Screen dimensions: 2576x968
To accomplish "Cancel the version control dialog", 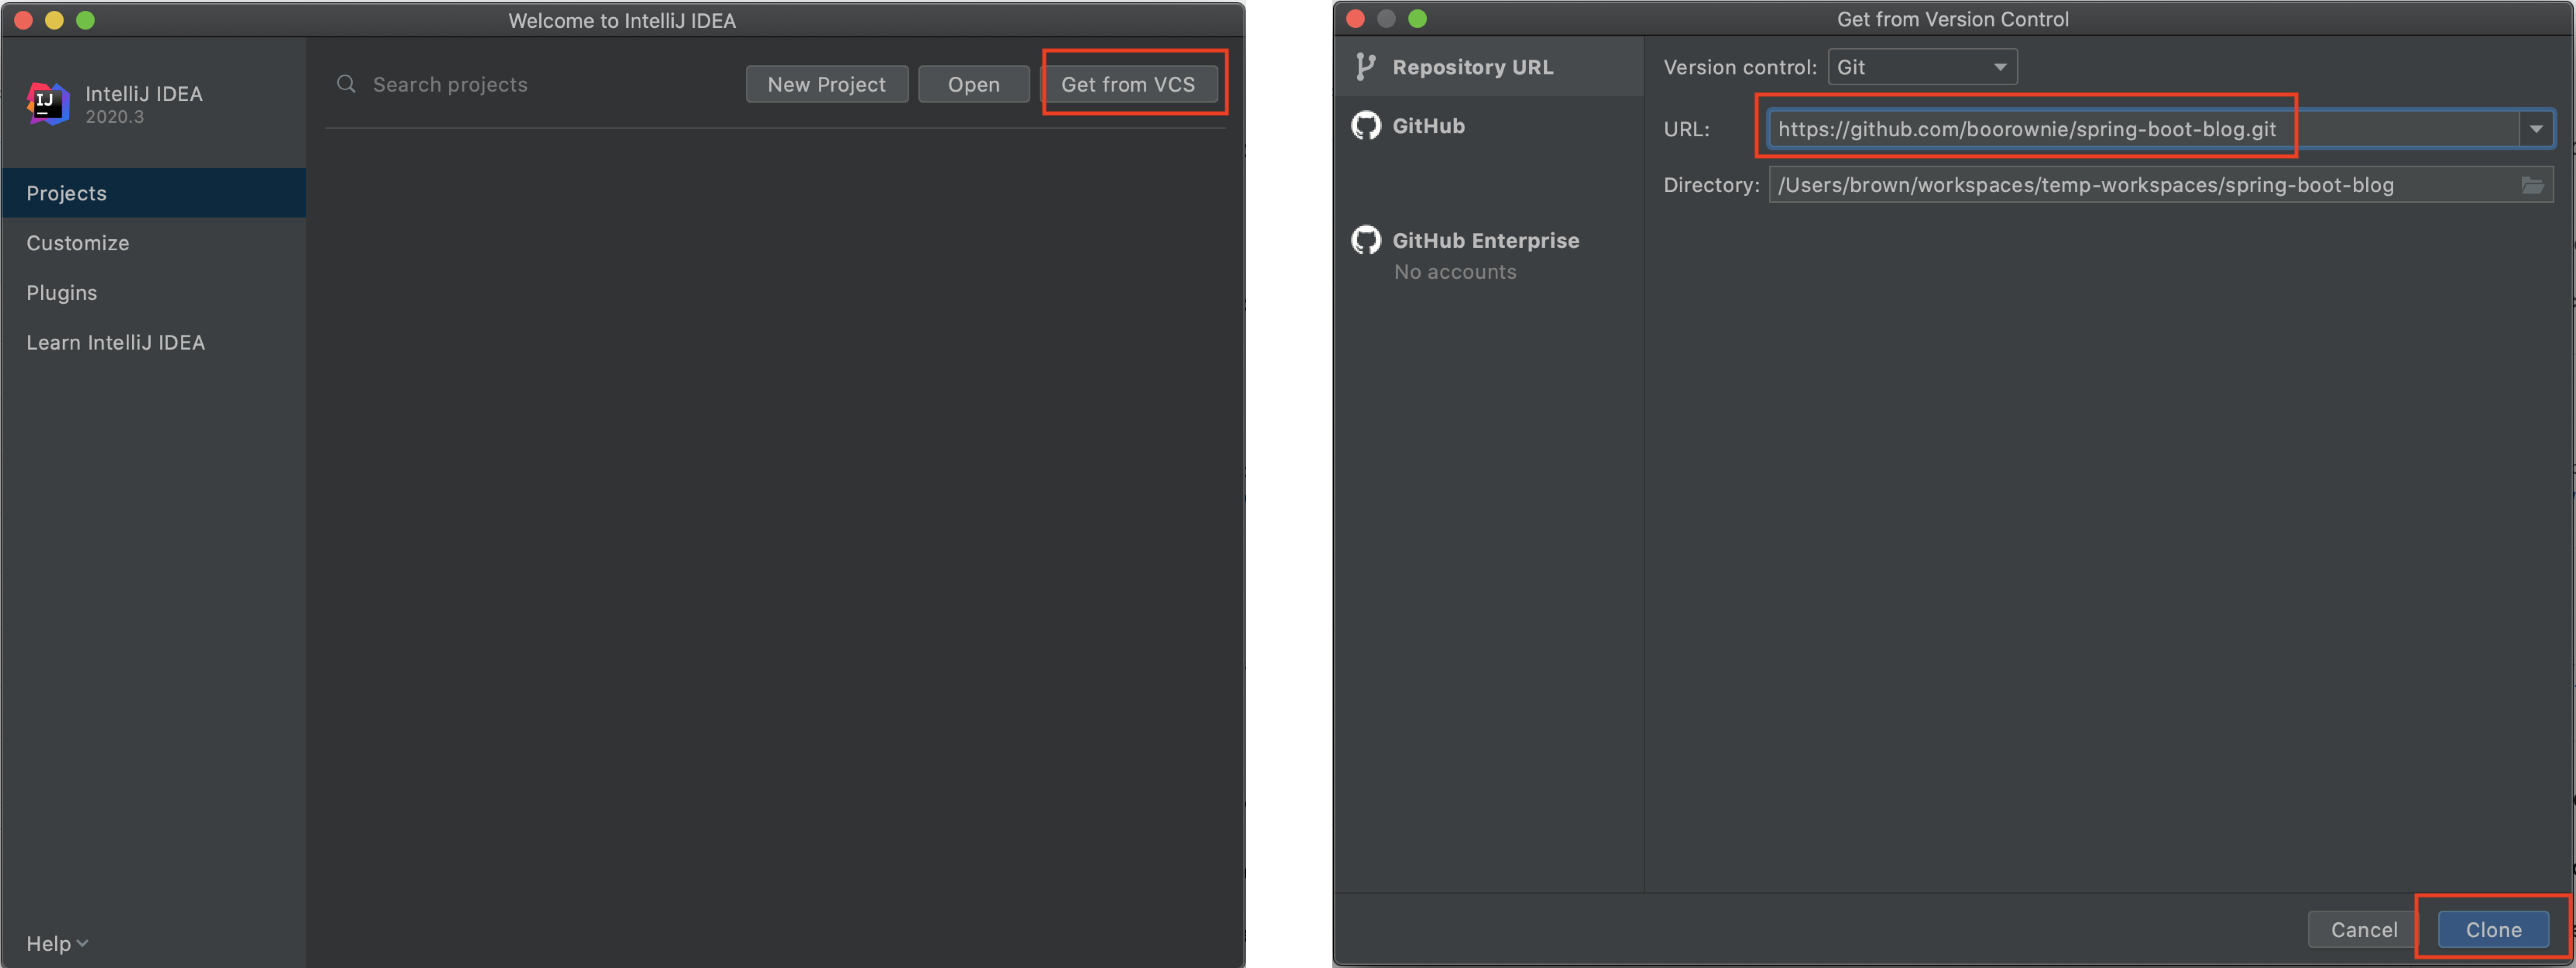I will 2363,929.
